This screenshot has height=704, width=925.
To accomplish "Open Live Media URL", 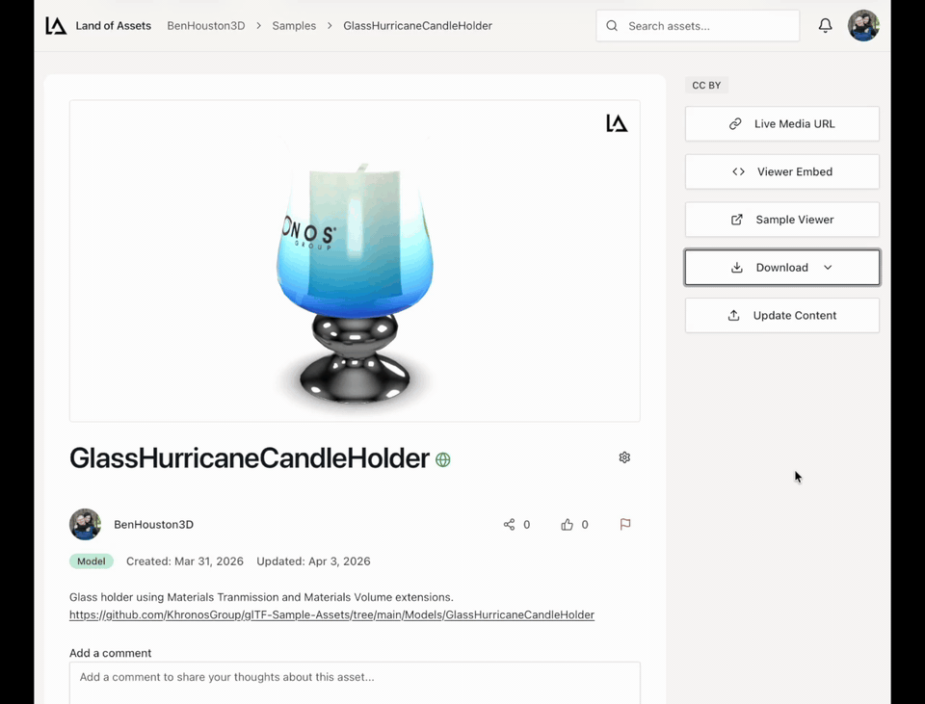I will (x=782, y=124).
